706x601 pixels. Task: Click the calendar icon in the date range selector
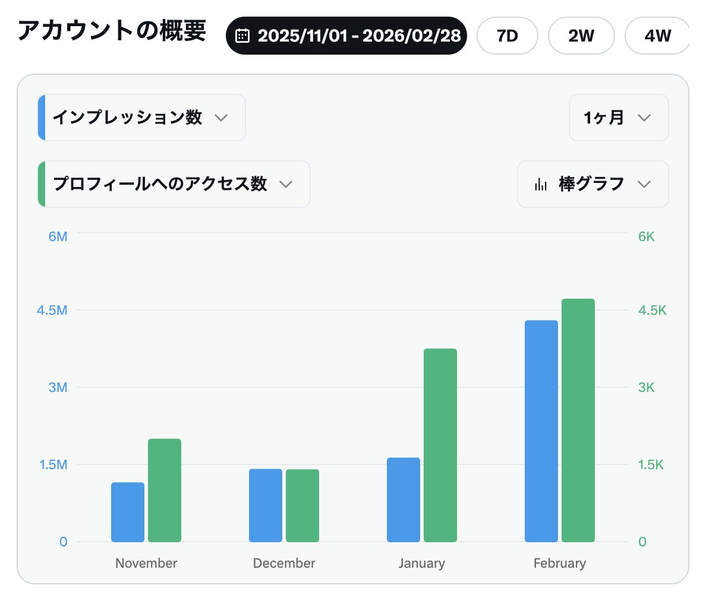click(x=244, y=36)
